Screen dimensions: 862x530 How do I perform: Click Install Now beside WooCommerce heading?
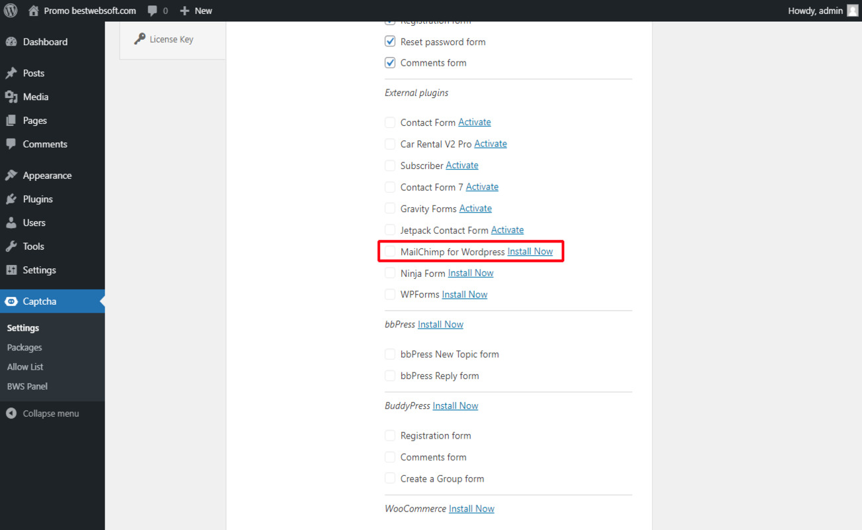coord(471,509)
